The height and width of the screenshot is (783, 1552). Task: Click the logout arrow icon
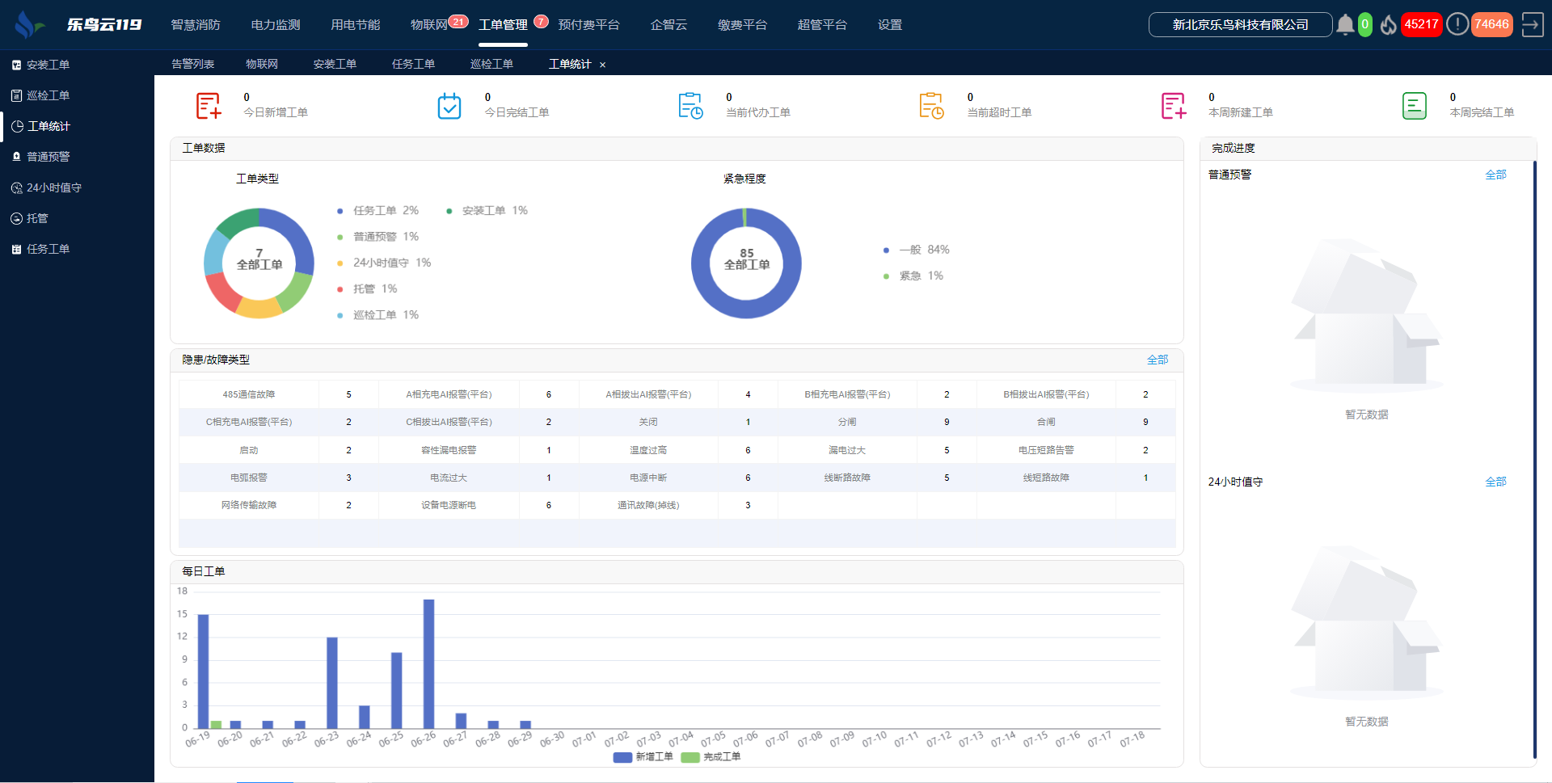(1532, 25)
